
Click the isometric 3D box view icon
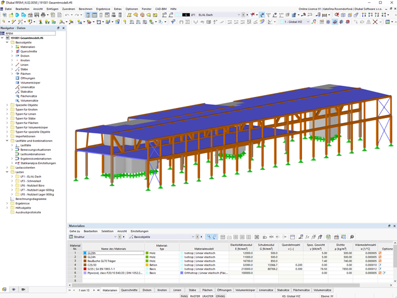(x=343, y=15)
